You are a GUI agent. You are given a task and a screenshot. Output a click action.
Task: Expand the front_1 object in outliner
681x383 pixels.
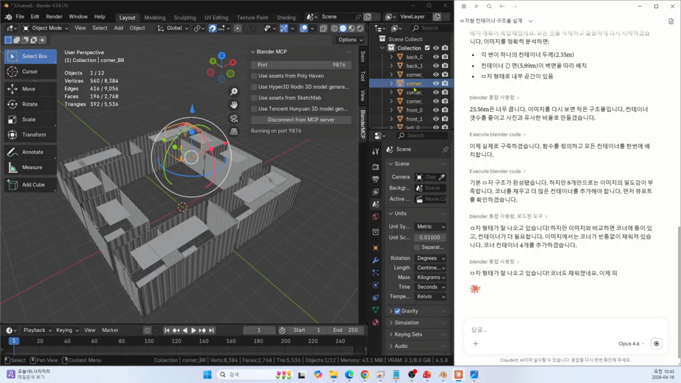coord(391,119)
